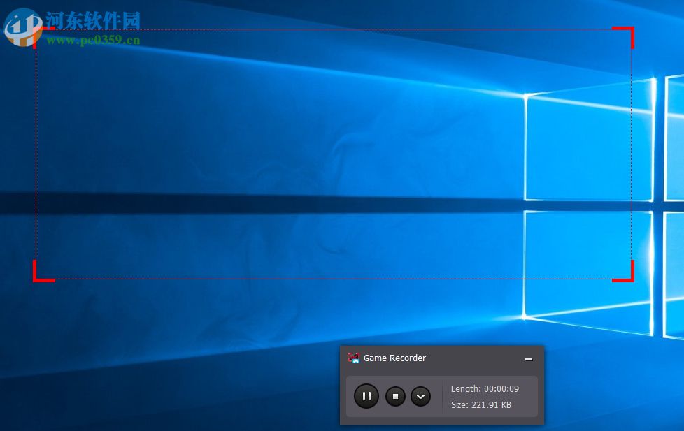The height and width of the screenshot is (431, 684).
Task: Click the file Size 221.91 KB label
Action: pyautogui.click(x=483, y=405)
